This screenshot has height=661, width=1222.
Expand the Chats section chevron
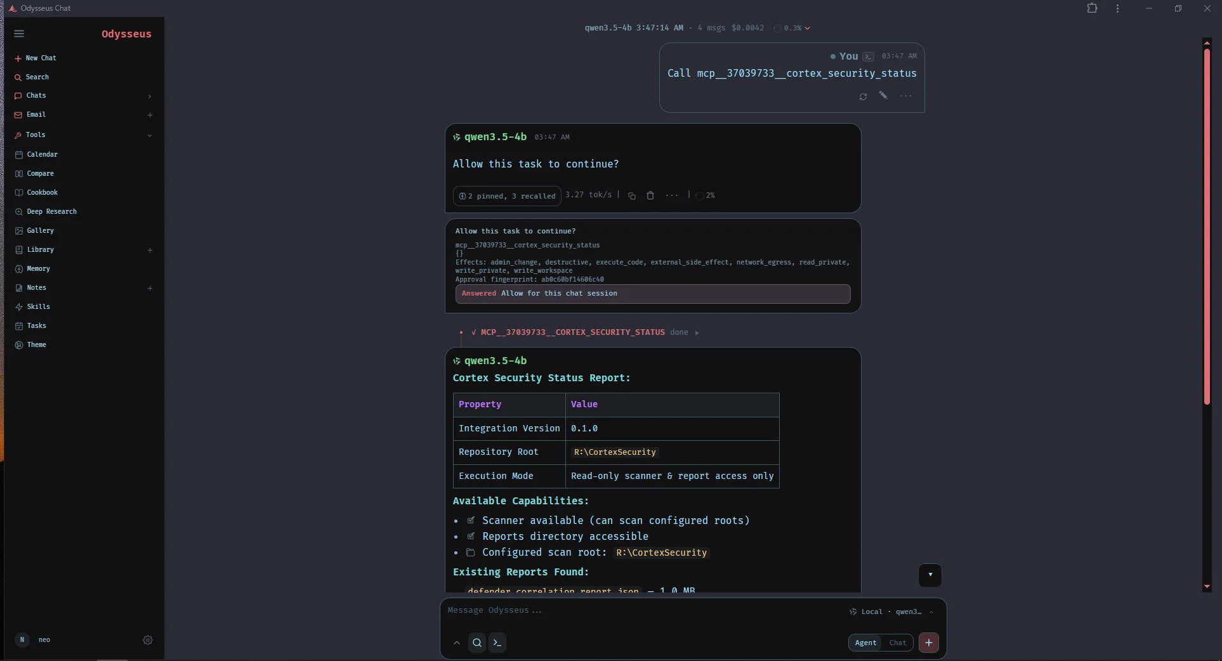(150, 96)
